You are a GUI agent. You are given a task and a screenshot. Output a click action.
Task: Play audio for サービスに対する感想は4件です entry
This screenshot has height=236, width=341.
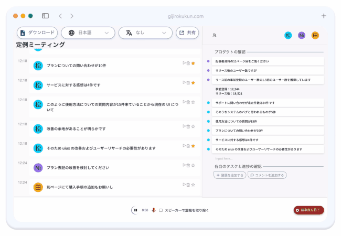coord(184,82)
